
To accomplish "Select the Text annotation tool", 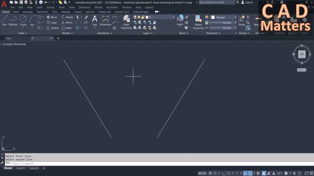I will (x=95, y=21).
